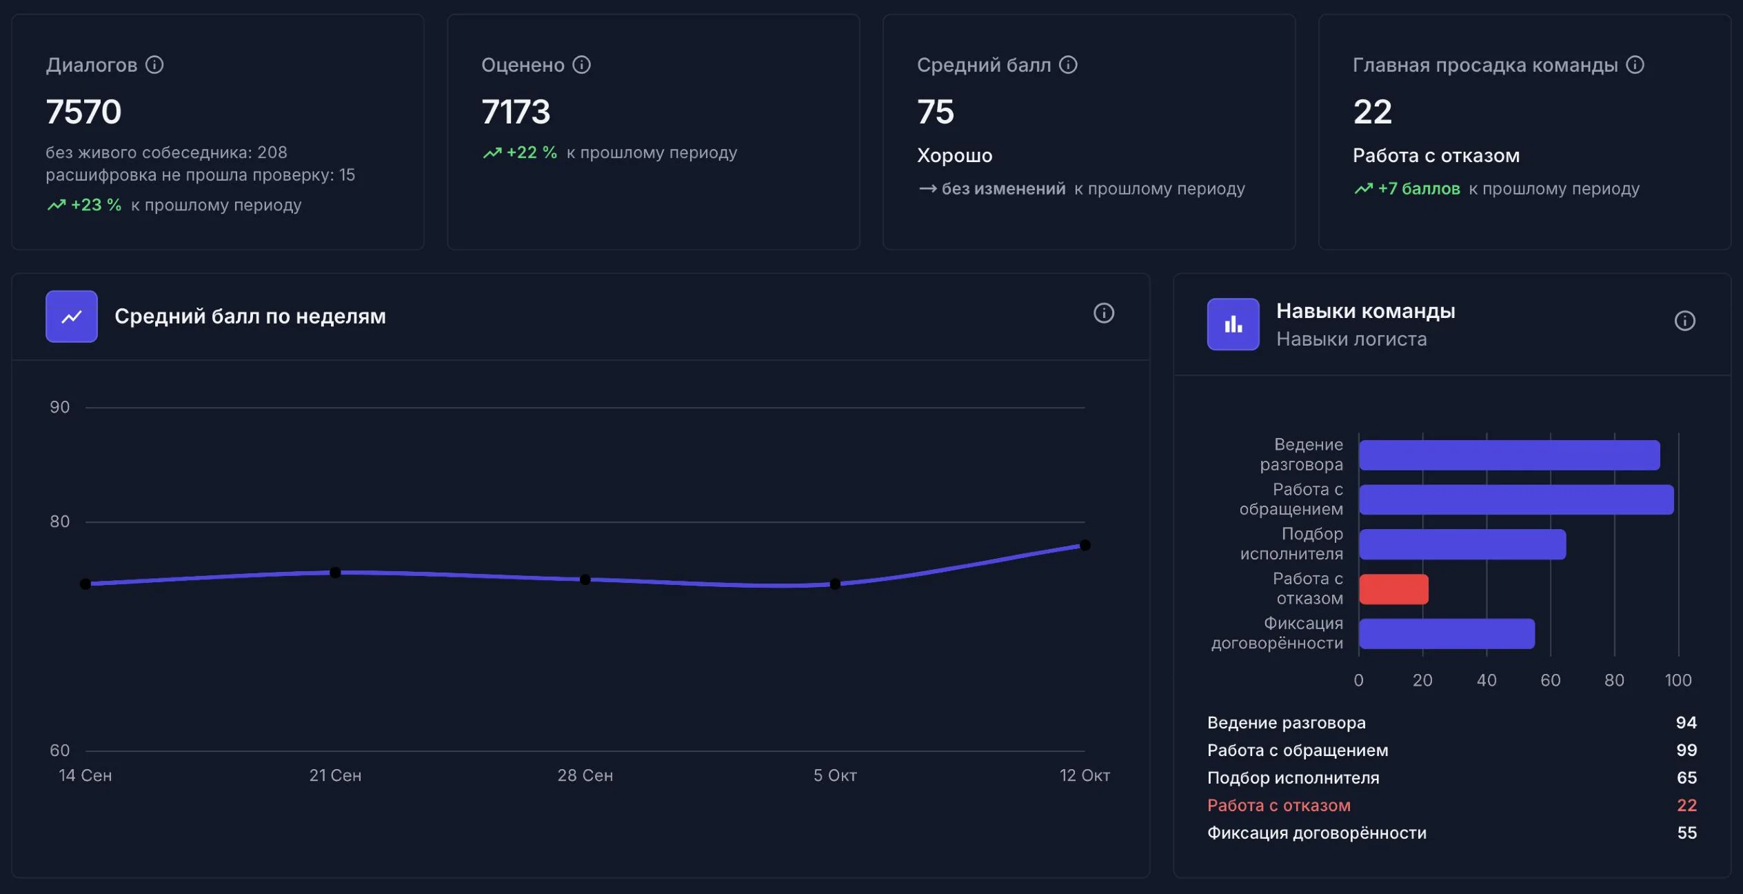
Task: Click the Работа с обращением row in skills list
Action: pos(1451,751)
